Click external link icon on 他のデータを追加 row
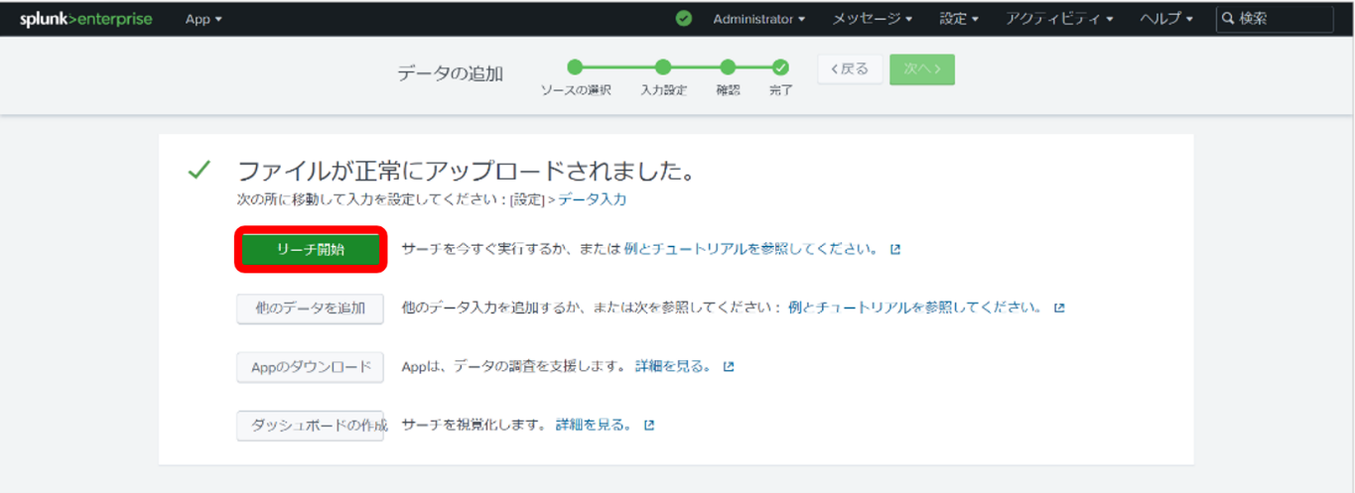The image size is (1355, 493). 1059,308
